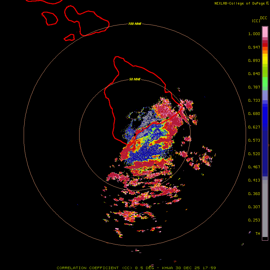Viewport: 270px width, 270px height.
Task: Pick the gray band near 0.307
Action: [265, 208]
